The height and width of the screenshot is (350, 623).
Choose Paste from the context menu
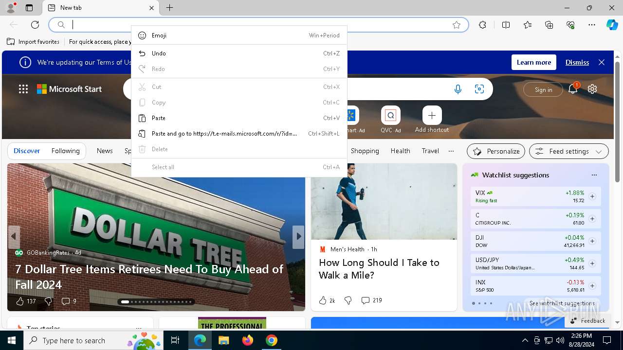pyautogui.click(x=239, y=118)
